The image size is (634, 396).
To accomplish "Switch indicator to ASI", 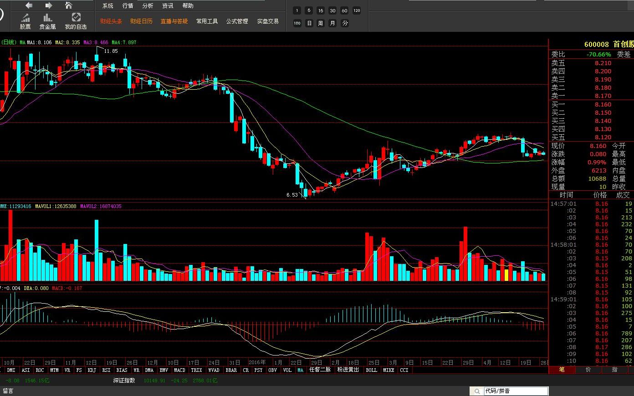I will 26,370.
